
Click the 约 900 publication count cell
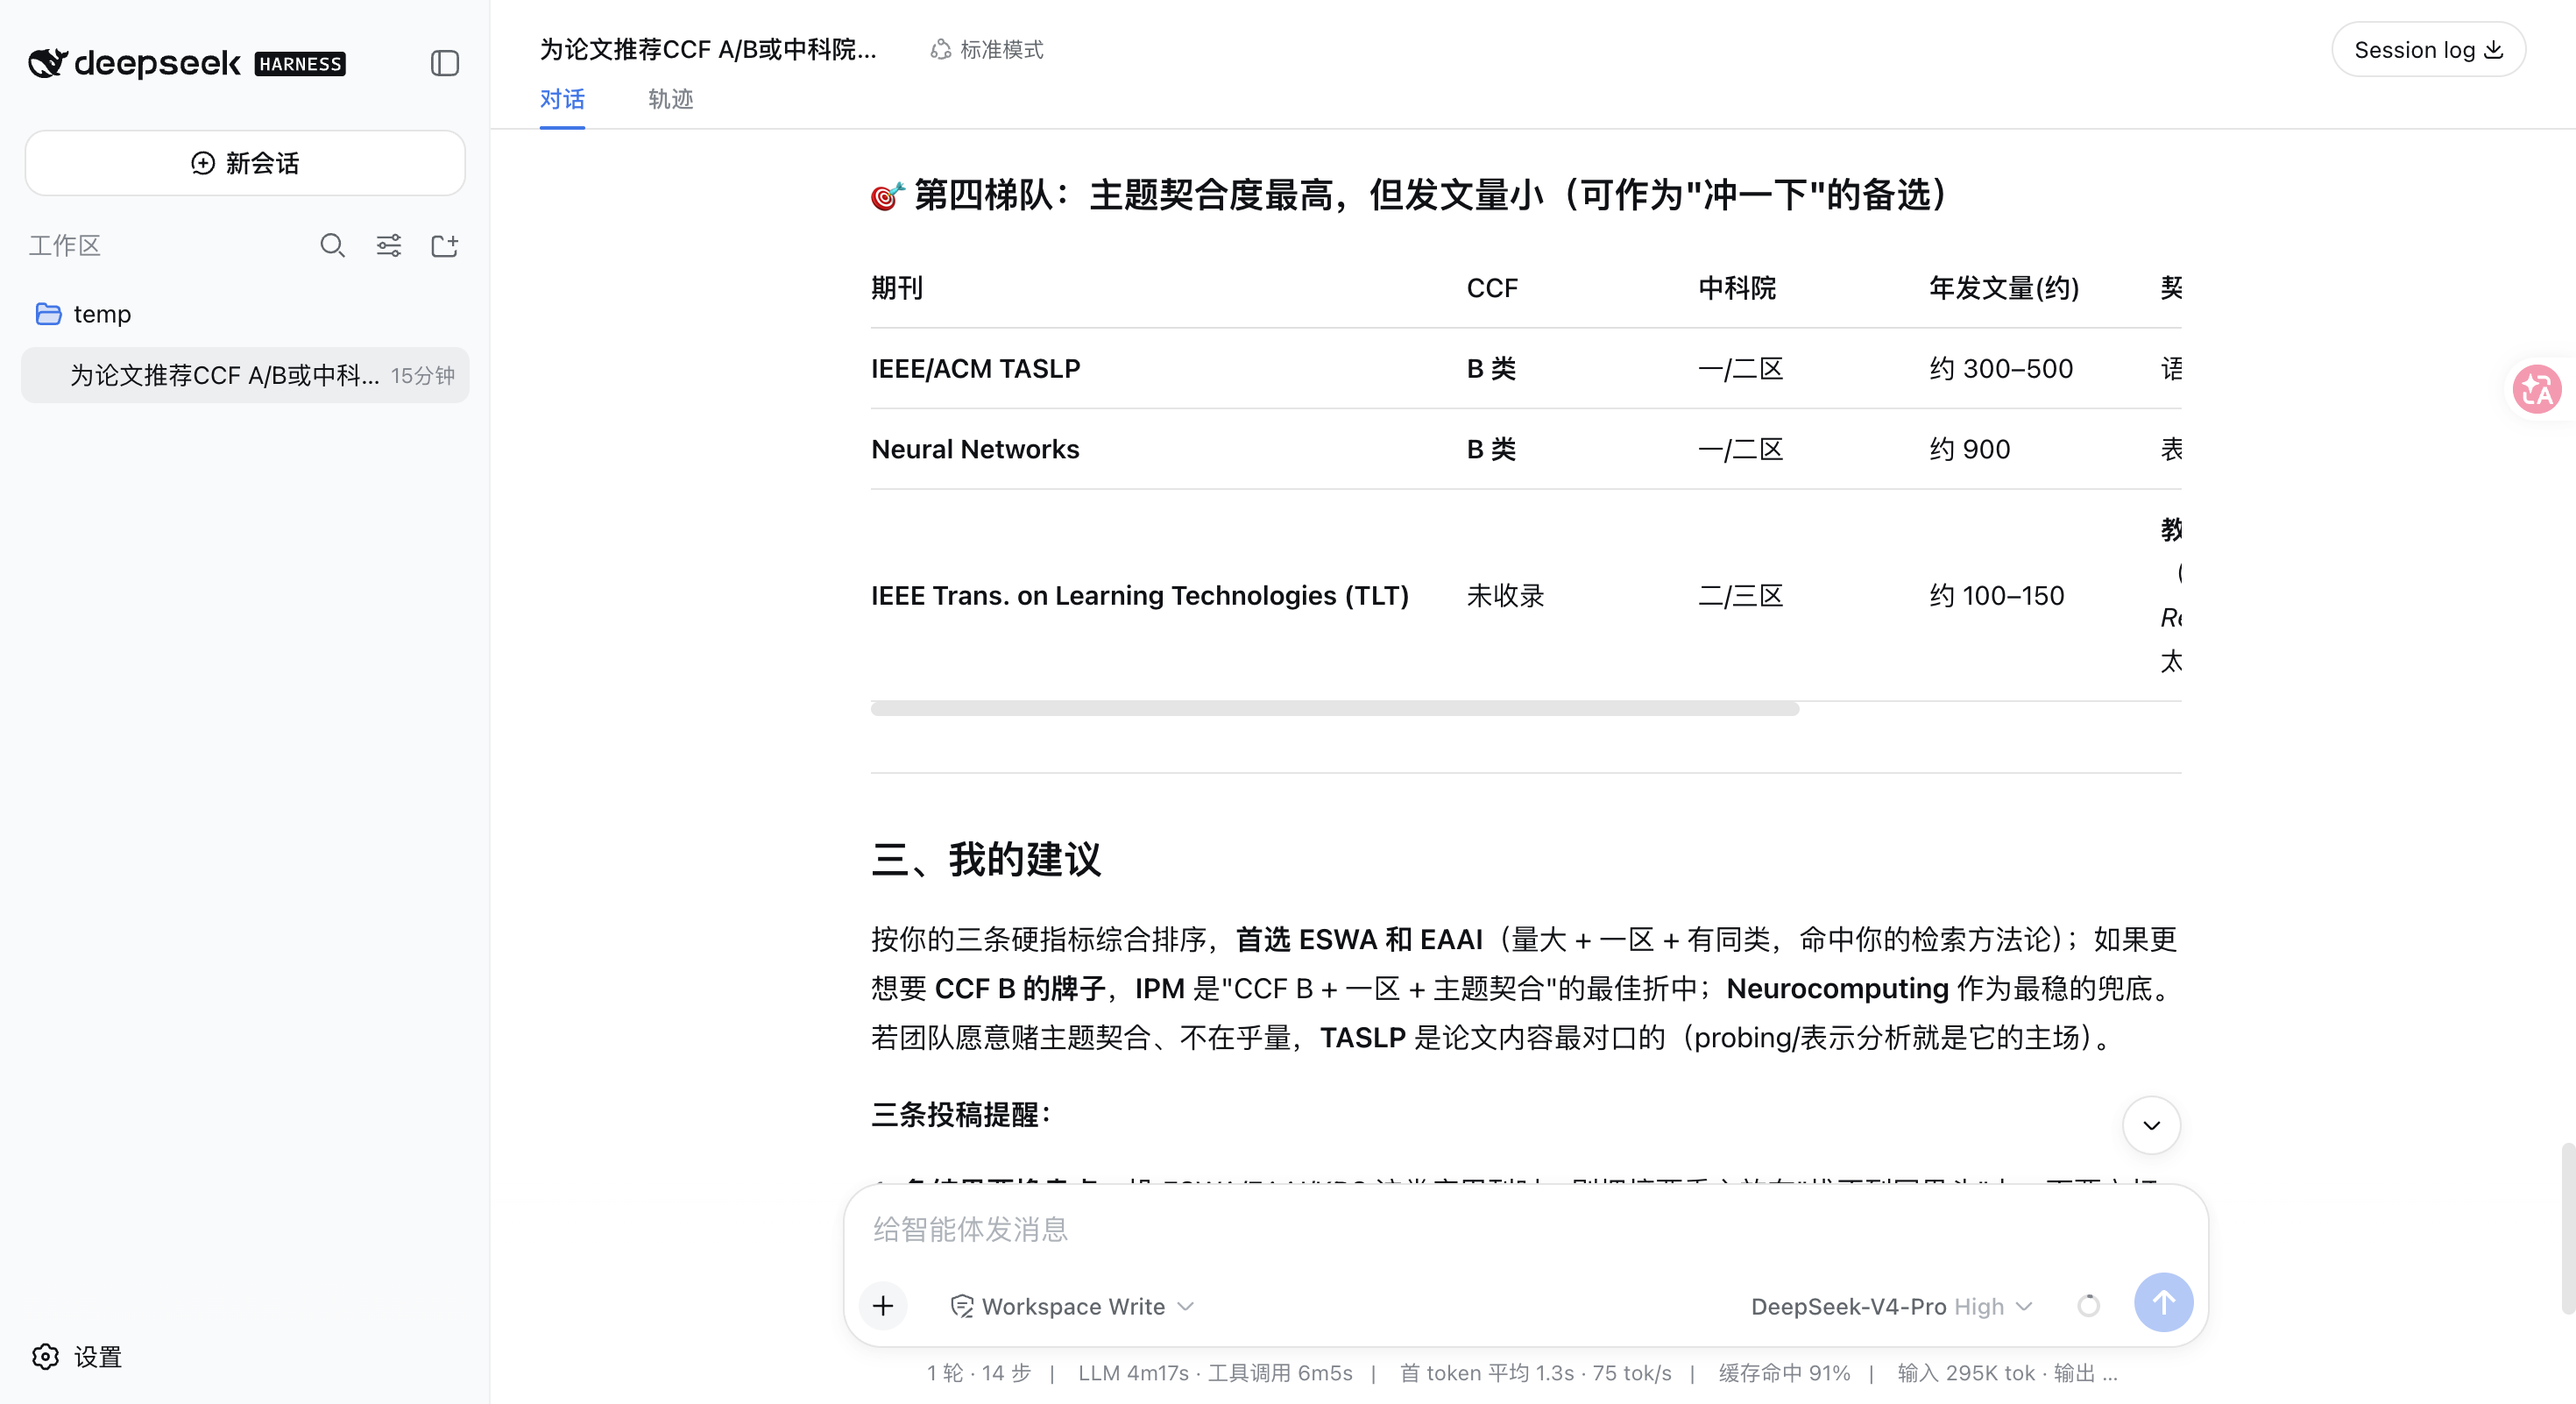[1970, 449]
